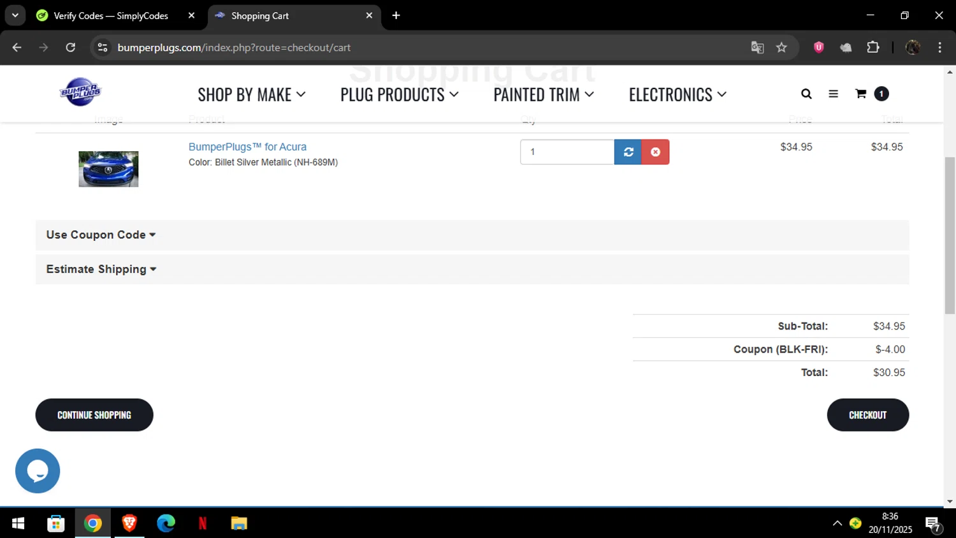This screenshot has width=956, height=538.
Task: Bookmark this page with the star icon
Action: (x=781, y=47)
